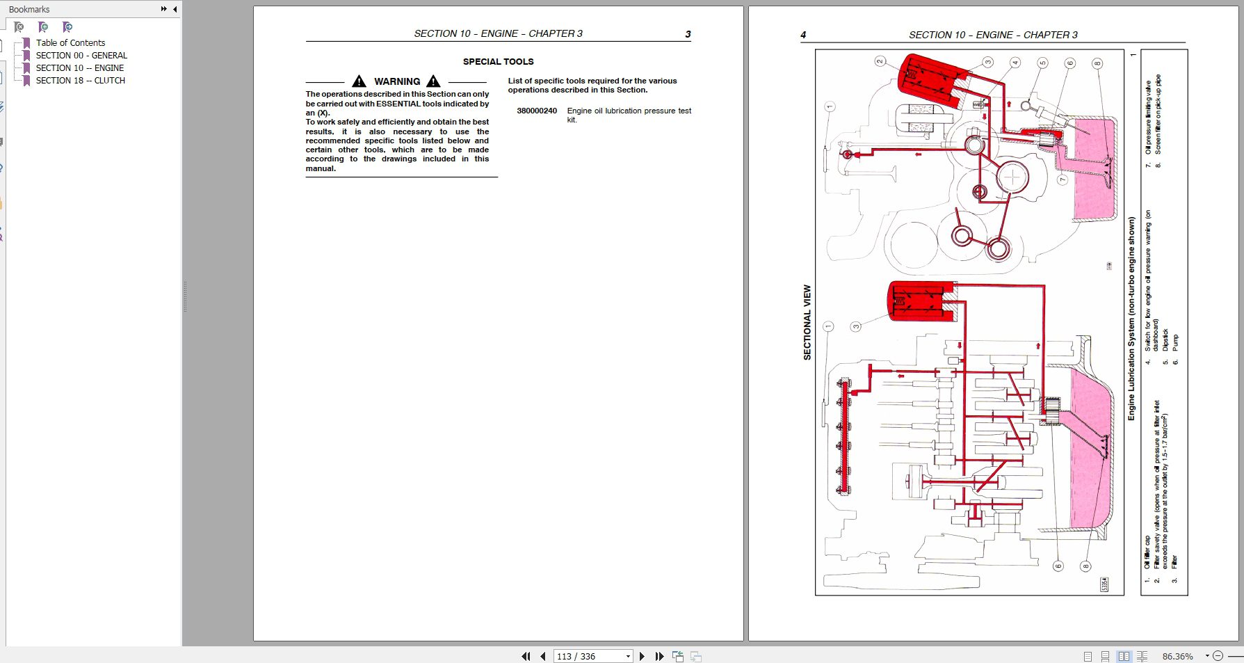The height and width of the screenshot is (663, 1244).
Task: Switch to continuous facing page layout
Action: click(1142, 656)
